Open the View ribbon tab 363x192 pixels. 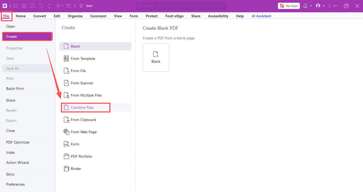click(118, 16)
